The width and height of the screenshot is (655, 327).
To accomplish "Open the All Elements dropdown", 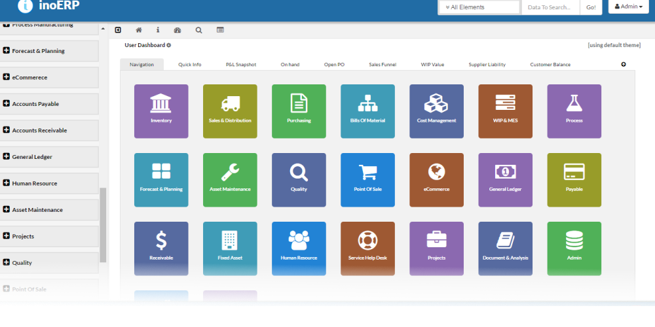I will [479, 7].
